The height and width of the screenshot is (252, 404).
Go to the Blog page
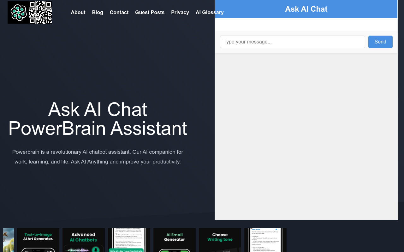(98, 12)
